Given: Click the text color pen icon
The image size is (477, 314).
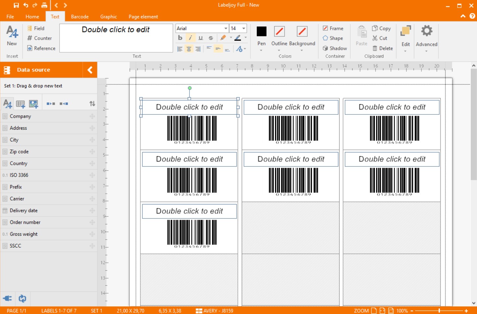Looking at the screenshot, I should (x=238, y=38).
